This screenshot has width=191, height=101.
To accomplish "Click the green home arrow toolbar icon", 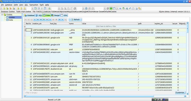I will 124,8.
